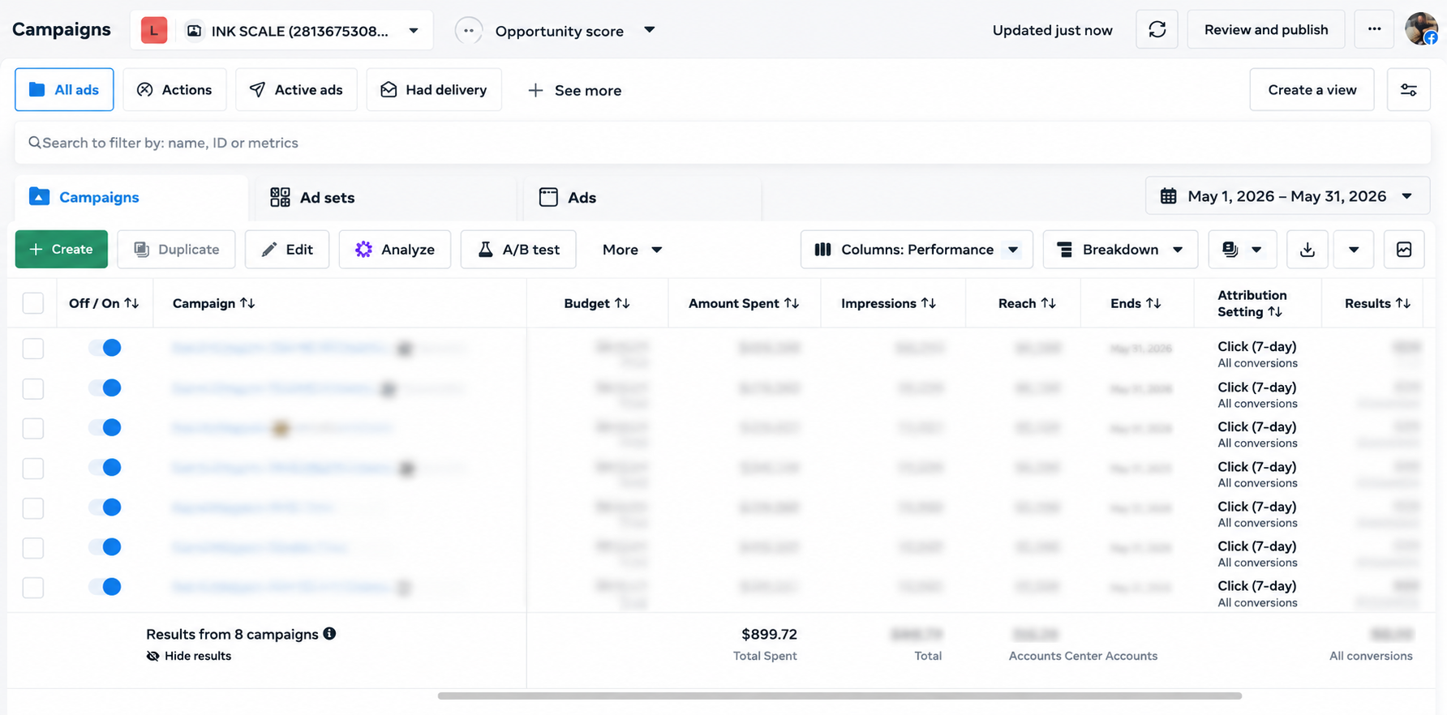The width and height of the screenshot is (1447, 715).
Task: Open the Ads tab
Action: click(x=642, y=197)
